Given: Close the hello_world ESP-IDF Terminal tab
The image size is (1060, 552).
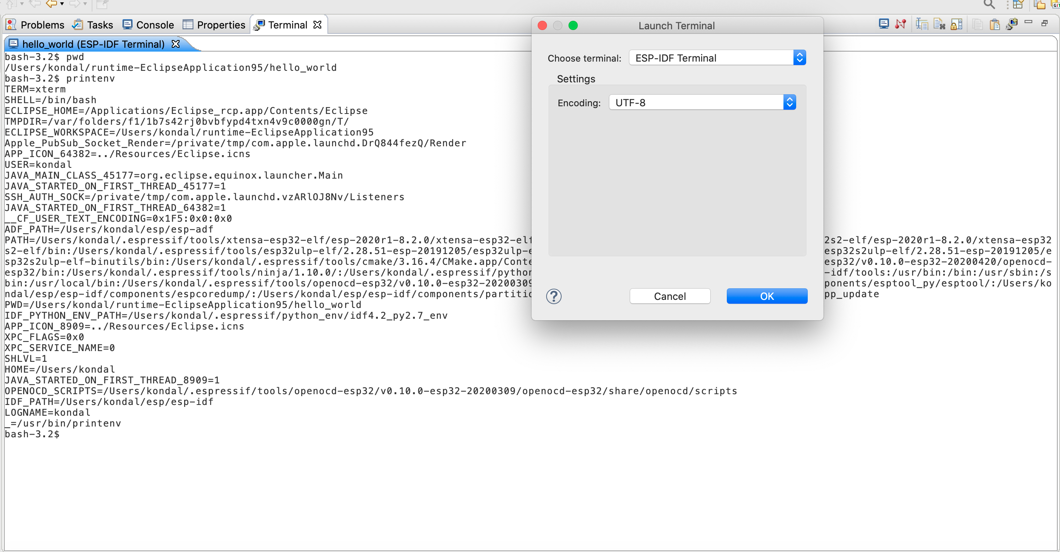Looking at the screenshot, I should coord(176,44).
